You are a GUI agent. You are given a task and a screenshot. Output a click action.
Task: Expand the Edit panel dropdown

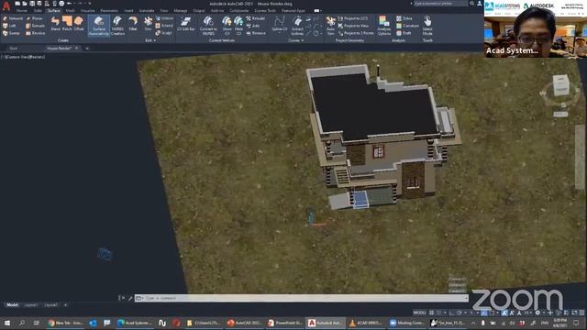150,40
